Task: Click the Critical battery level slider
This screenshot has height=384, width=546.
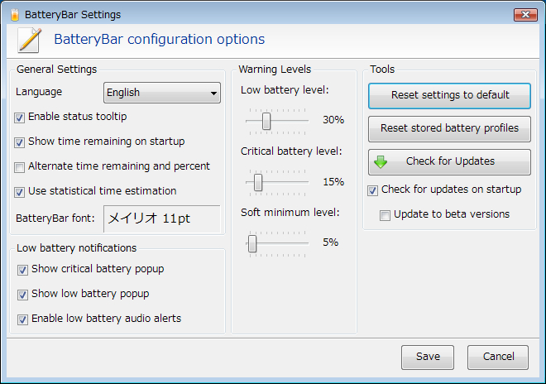Action: (258, 182)
